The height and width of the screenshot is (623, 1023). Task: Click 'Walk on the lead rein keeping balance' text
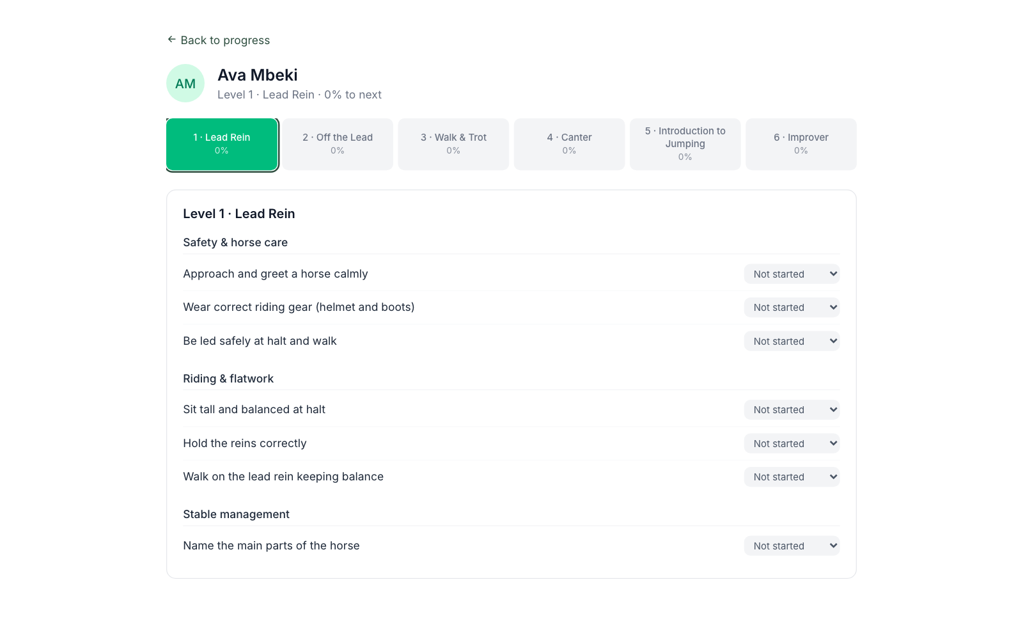(283, 477)
